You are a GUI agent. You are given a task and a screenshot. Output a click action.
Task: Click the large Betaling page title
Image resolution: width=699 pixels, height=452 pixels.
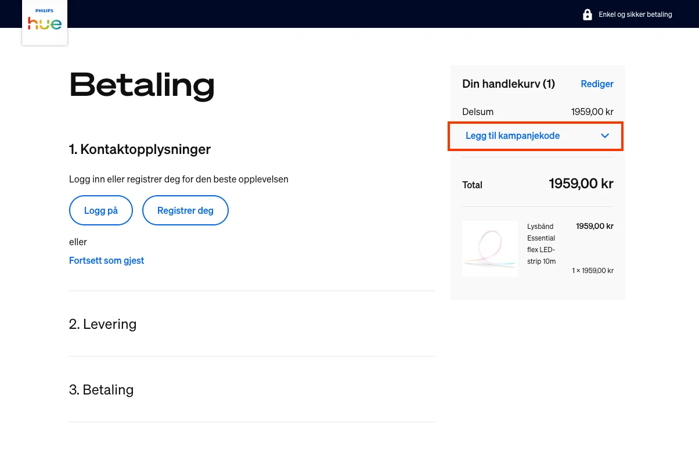142,85
